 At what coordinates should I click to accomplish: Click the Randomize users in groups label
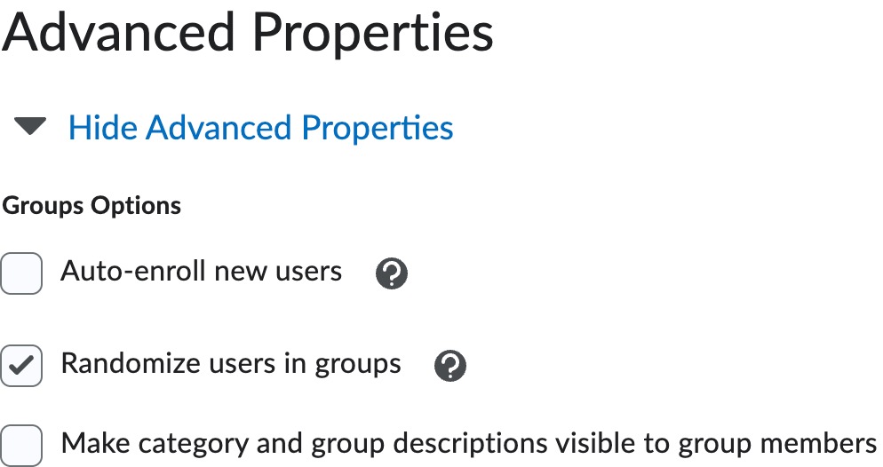(230, 364)
